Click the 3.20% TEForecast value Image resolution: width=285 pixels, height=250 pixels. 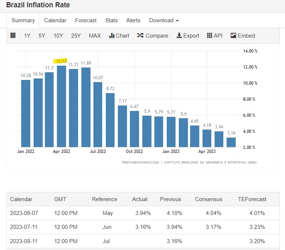[x=257, y=241]
